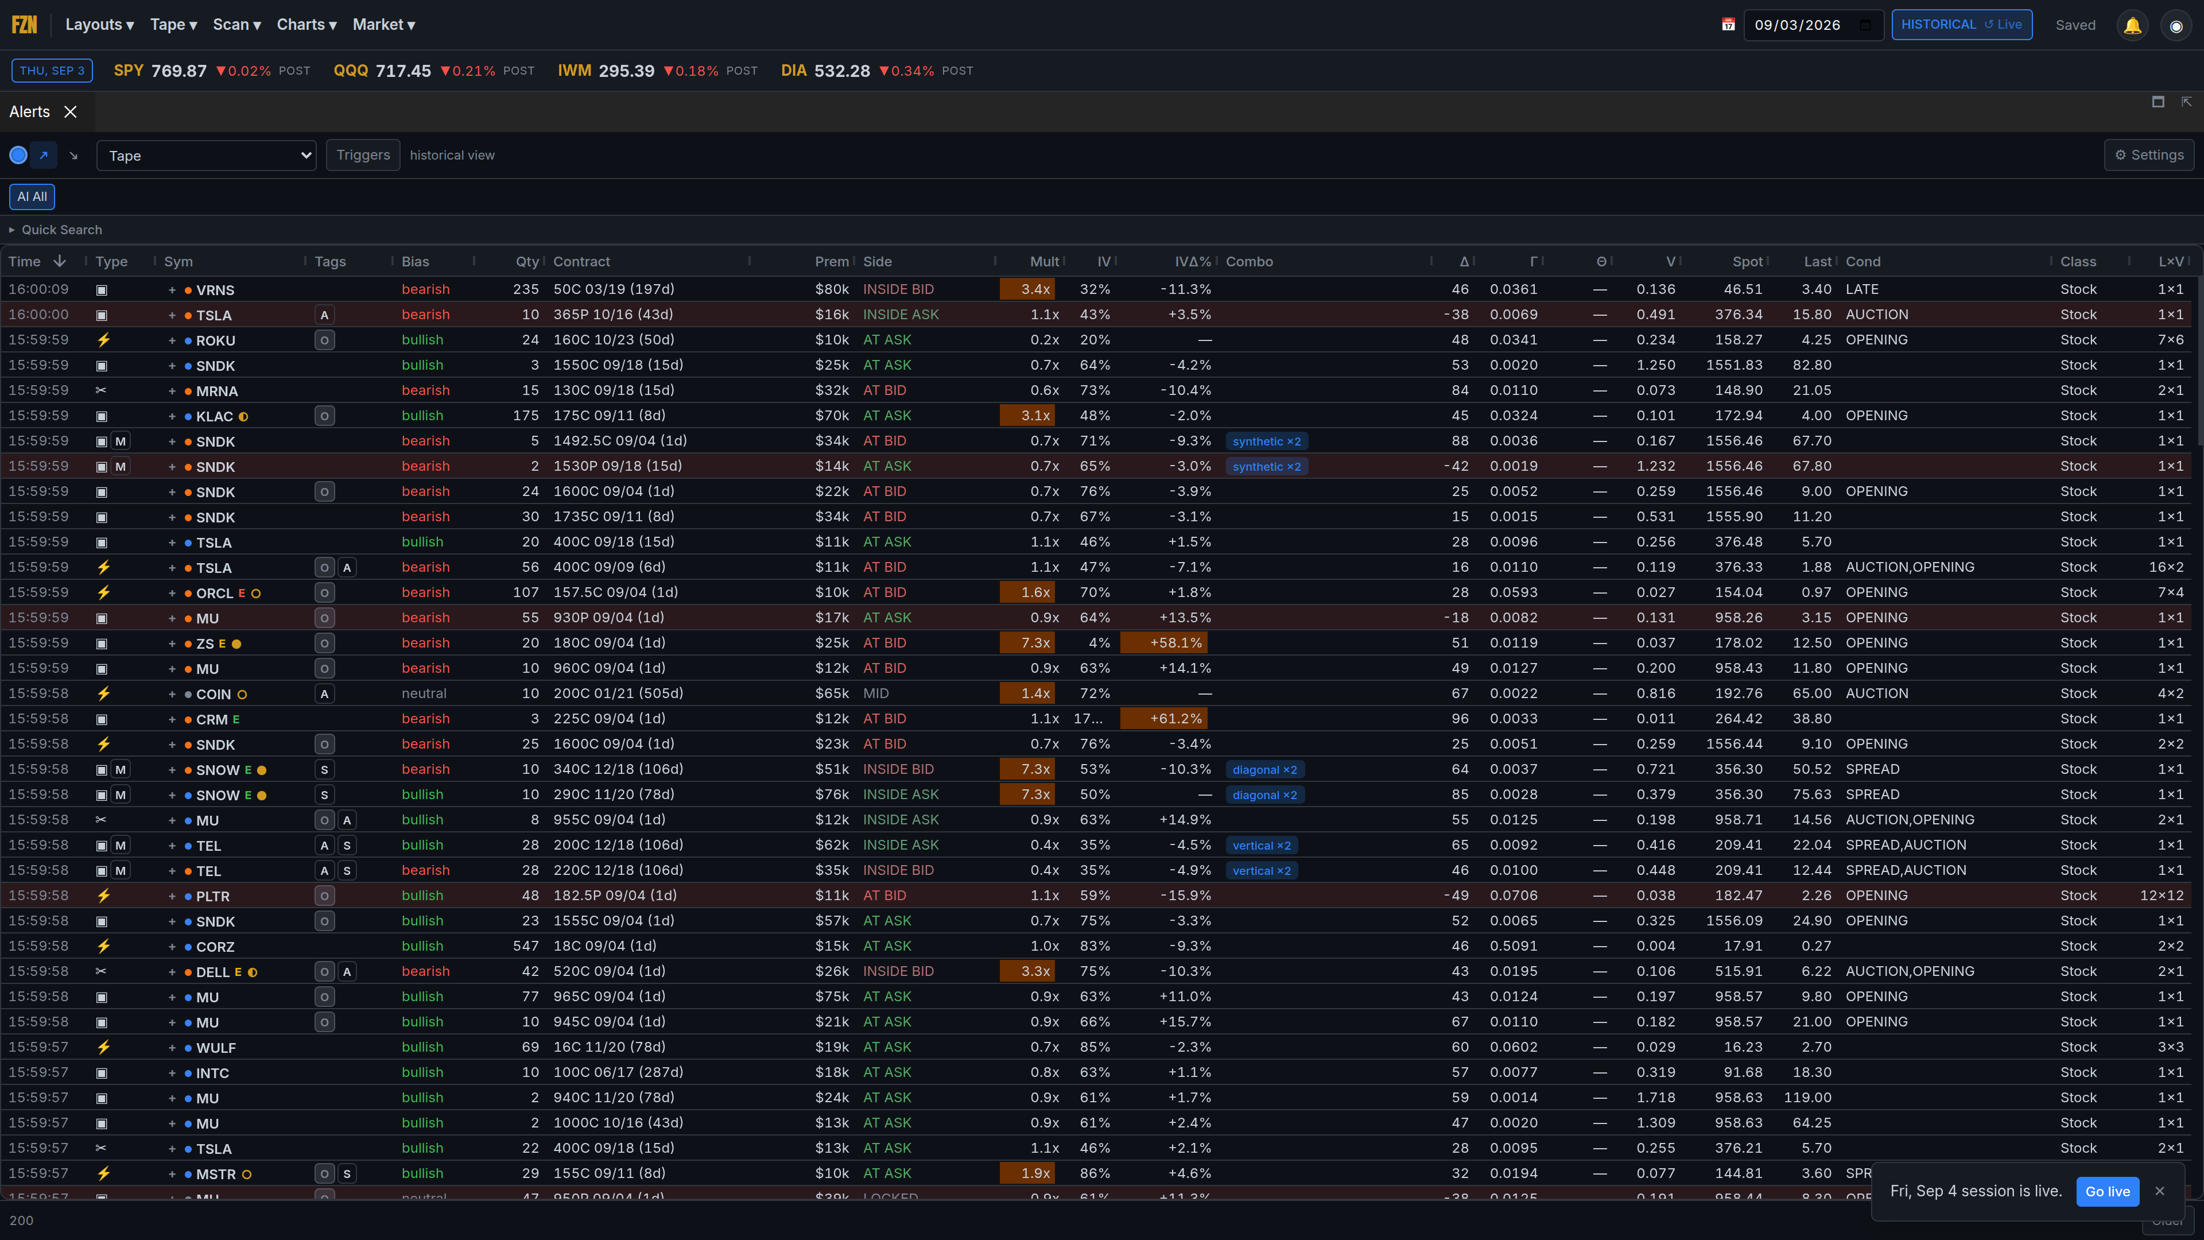Screen dimensions: 2204x1240
Task: Open the Market menu
Action: [x=384, y=25]
